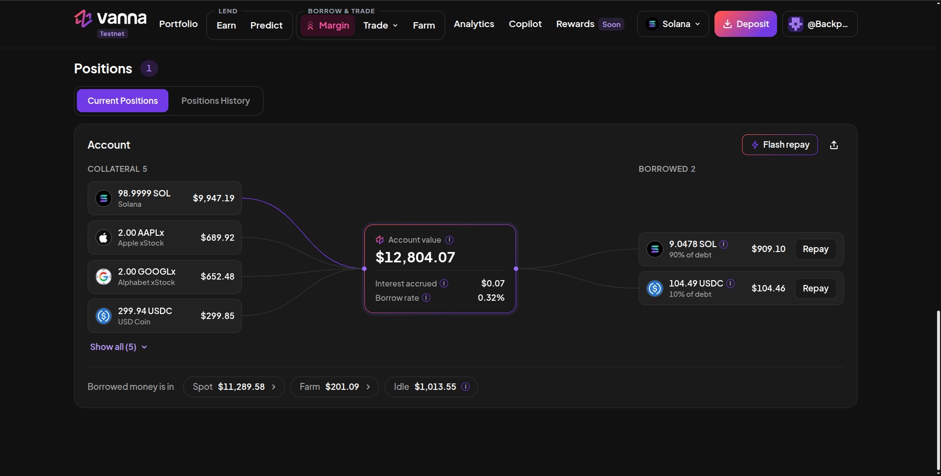Open the Copilot page
941x476 pixels.
click(x=525, y=24)
